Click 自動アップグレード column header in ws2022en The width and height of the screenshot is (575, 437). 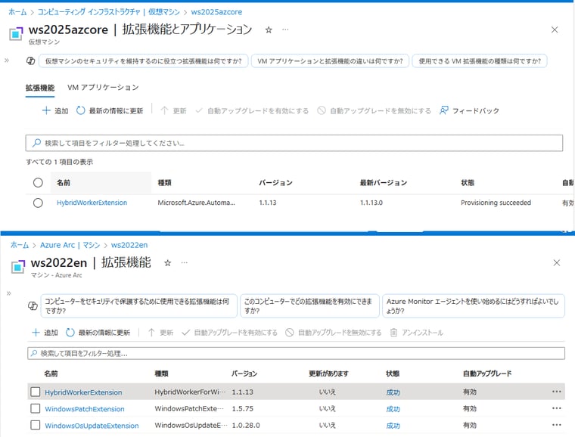coord(487,373)
